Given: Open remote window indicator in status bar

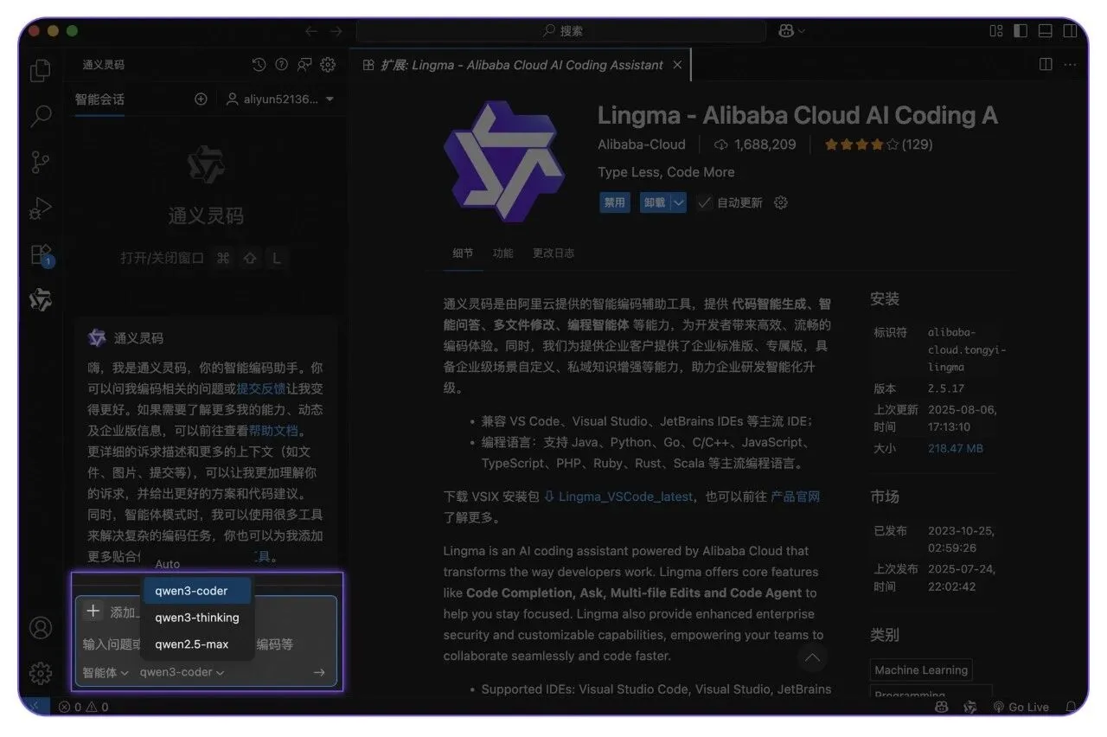Looking at the screenshot, I should pyautogui.click(x=34, y=707).
